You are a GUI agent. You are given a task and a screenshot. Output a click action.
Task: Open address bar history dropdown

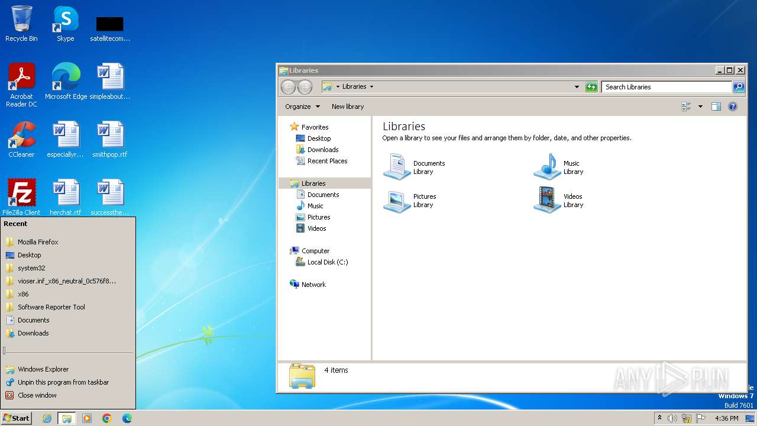[577, 87]
